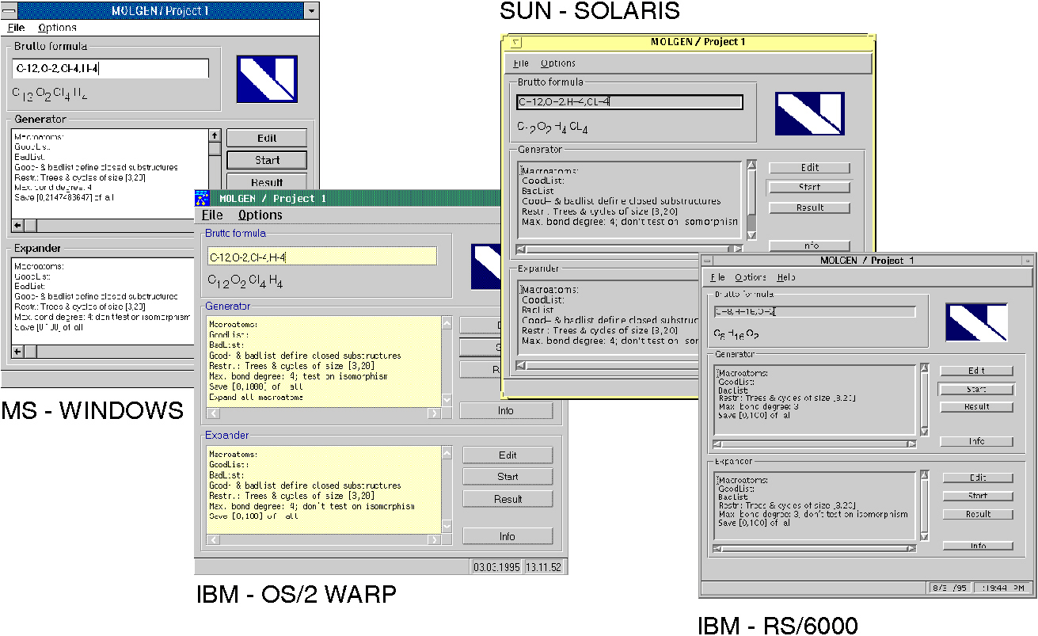Click Generator Start button in Solaris window
This screenshot has height=636, width=1038.
coord(809,188)
